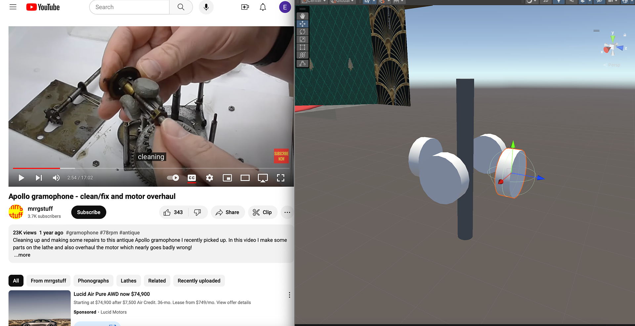Select Unity Move tool
Image resolution: width=635 pixels, height=326 pixels.
point(302,24)
